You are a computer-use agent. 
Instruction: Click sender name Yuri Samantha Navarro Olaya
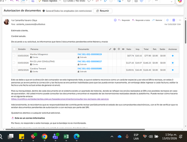(24, 20)
